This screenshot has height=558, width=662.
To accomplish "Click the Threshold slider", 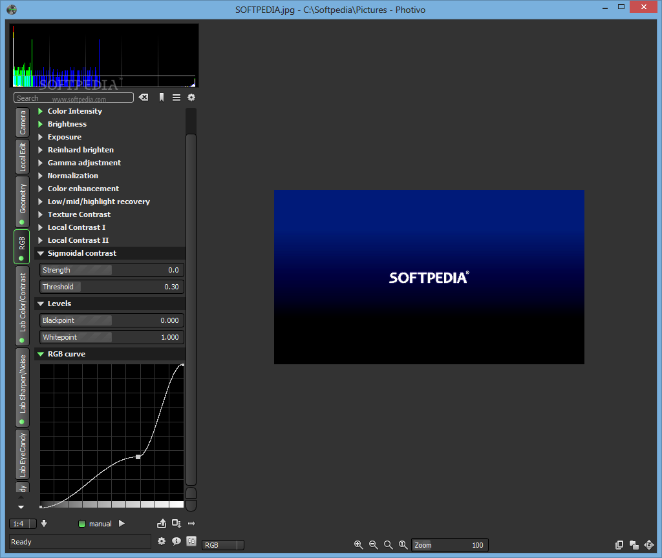I will [x=112, y=287].
